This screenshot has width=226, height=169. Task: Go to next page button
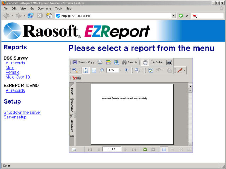(126, 150)
